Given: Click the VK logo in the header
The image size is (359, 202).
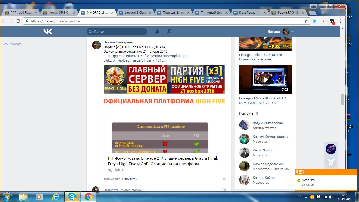Looking at the screenshot, I should [x=48, y=32].
